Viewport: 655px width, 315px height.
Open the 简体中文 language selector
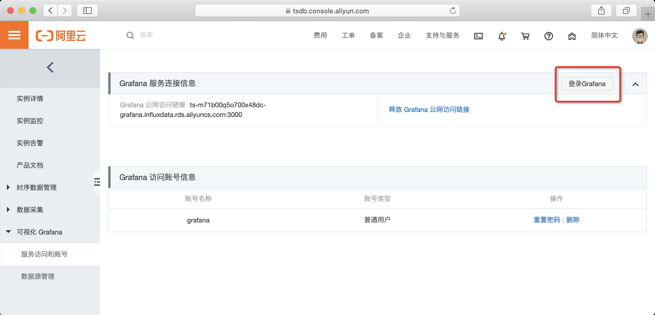pyautogui.click(x=604, y=35)
